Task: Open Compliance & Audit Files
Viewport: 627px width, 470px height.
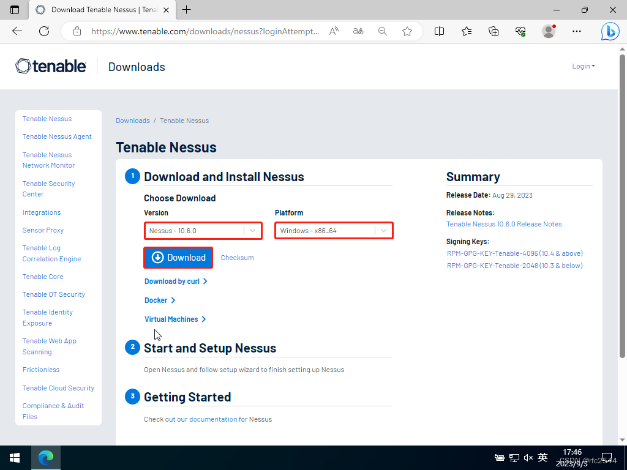Action: [53, 411]
